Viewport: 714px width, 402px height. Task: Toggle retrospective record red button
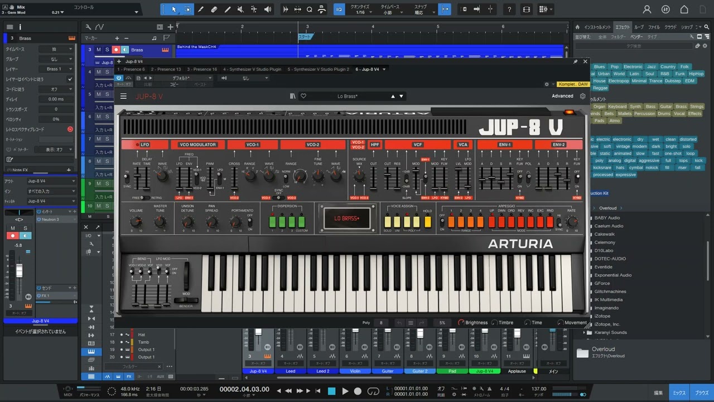[x=70, y=129]
